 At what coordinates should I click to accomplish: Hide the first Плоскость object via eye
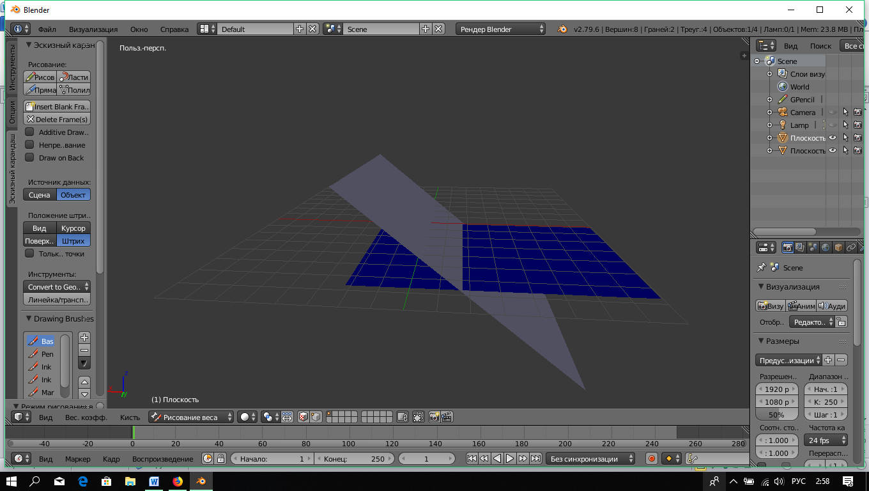pyautogui.click(x=833, y=138)
